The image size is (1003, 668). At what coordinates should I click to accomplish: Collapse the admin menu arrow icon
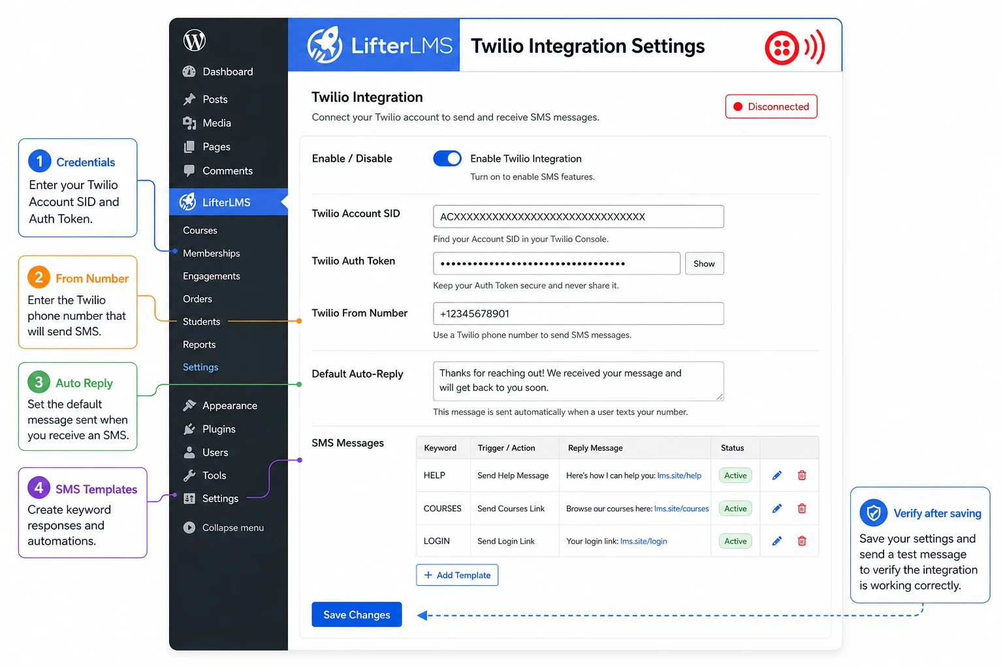point(189,528)
